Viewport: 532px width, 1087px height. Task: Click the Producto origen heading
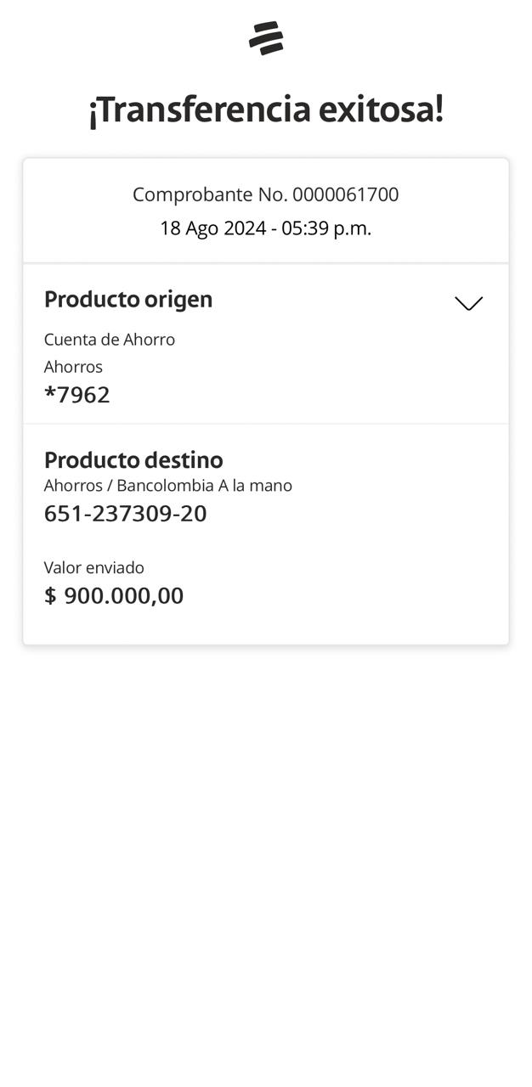click(128, 300)
